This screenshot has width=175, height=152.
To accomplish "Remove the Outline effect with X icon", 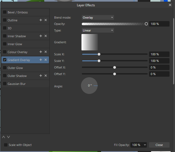I will click(46, 20).
